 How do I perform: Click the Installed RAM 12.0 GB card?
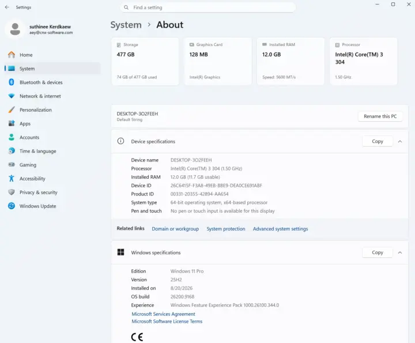[290, 62]
